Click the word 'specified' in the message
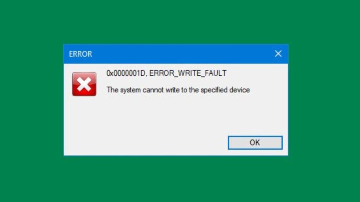This screenshot has height=202, width=360. [214, 90]
